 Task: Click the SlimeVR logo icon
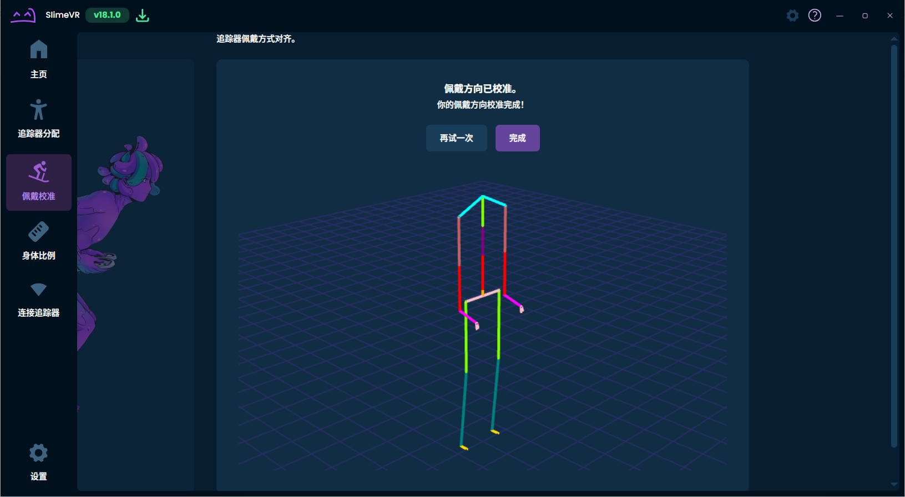23,16
